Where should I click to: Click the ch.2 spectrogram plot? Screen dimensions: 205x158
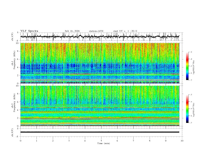(x=100, y=106)
